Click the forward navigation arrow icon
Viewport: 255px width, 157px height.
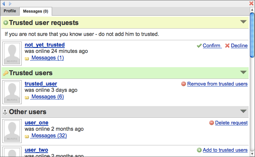10,4
